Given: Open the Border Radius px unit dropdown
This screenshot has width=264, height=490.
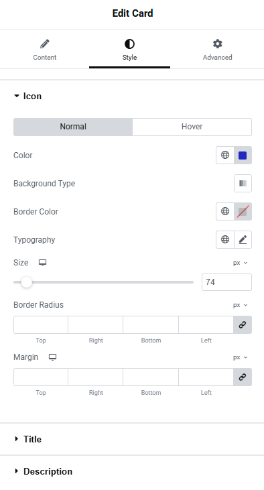Looking at the screenshot, I should (x=241, y=305).
